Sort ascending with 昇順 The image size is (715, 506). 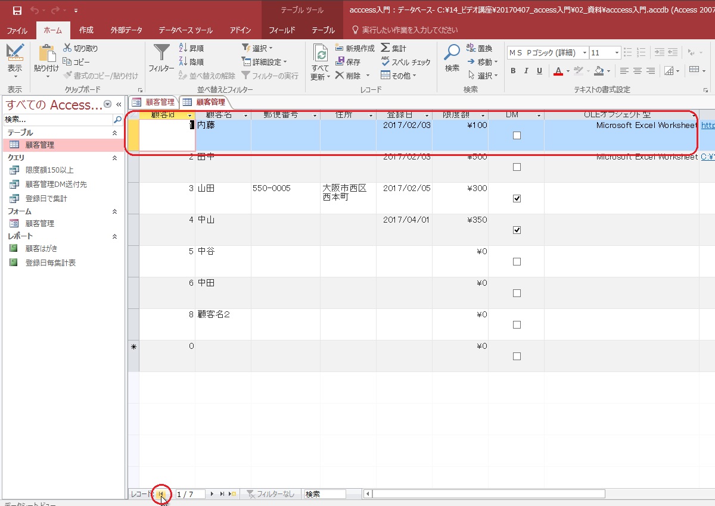click(191, 48)
